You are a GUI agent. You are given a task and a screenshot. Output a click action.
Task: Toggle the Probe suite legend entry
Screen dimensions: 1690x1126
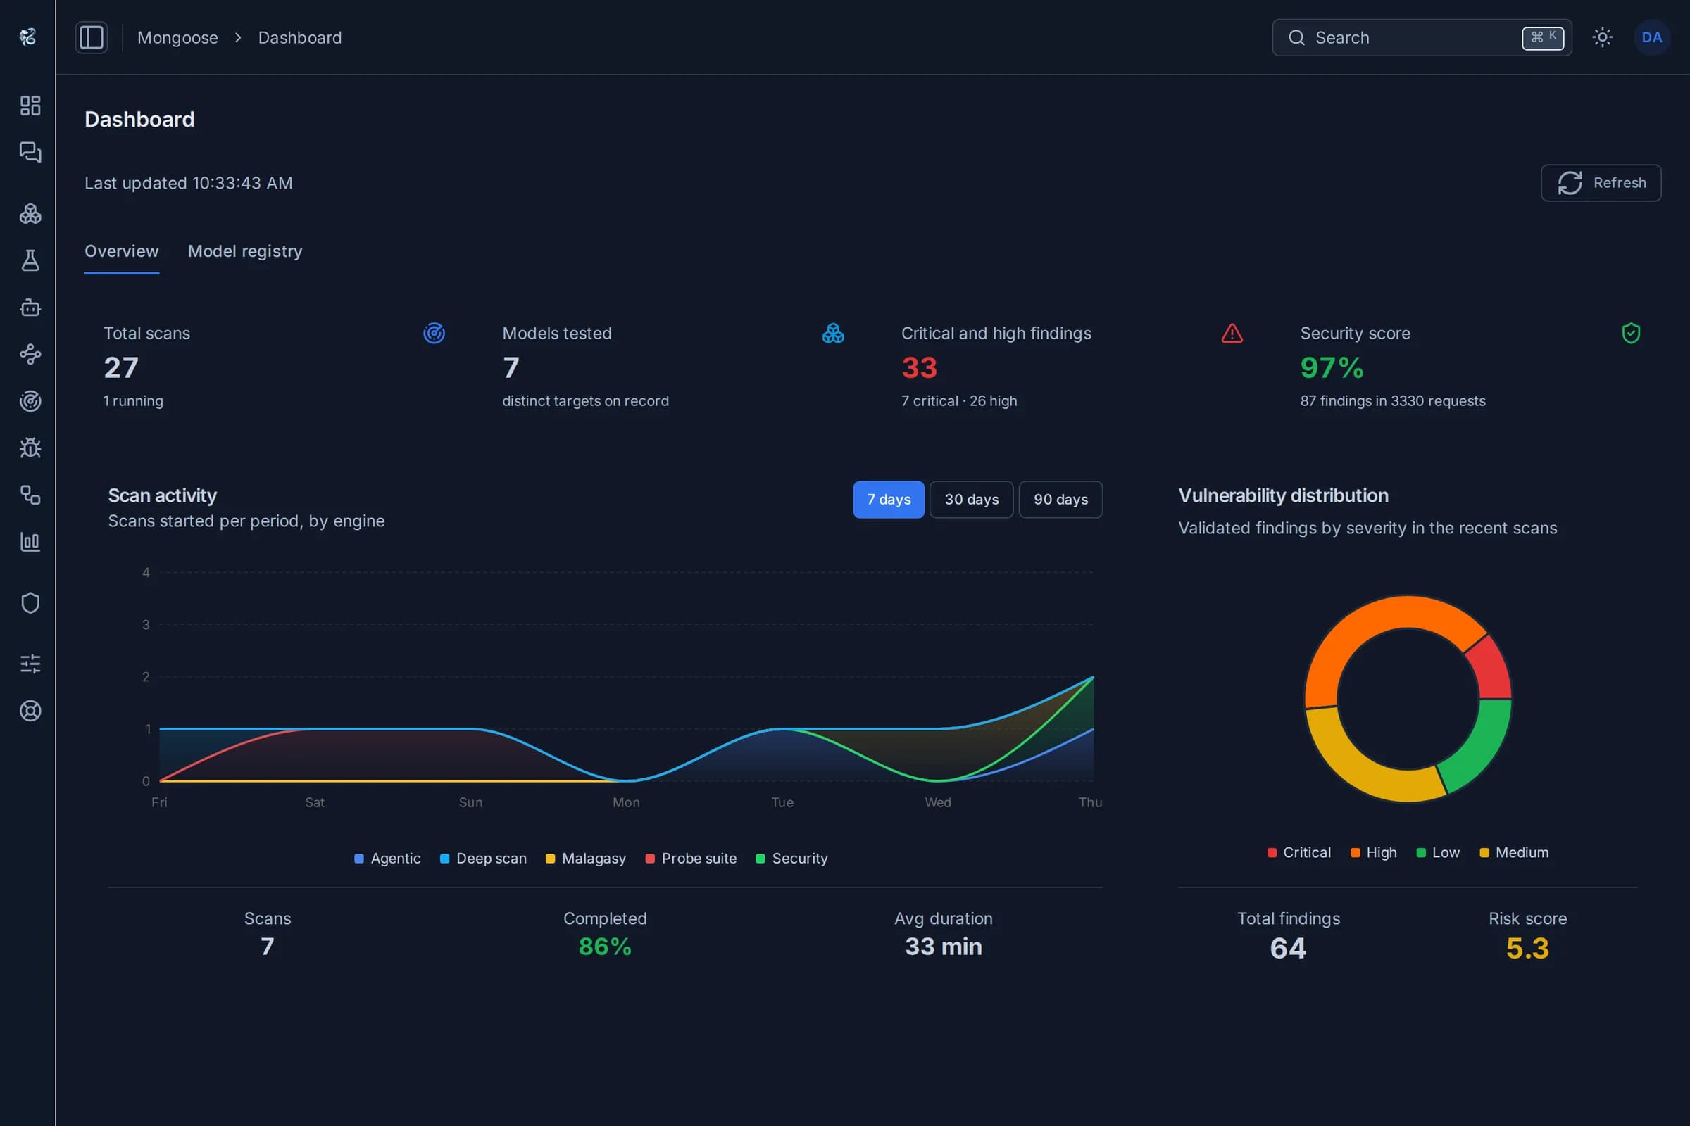[691, 858]
